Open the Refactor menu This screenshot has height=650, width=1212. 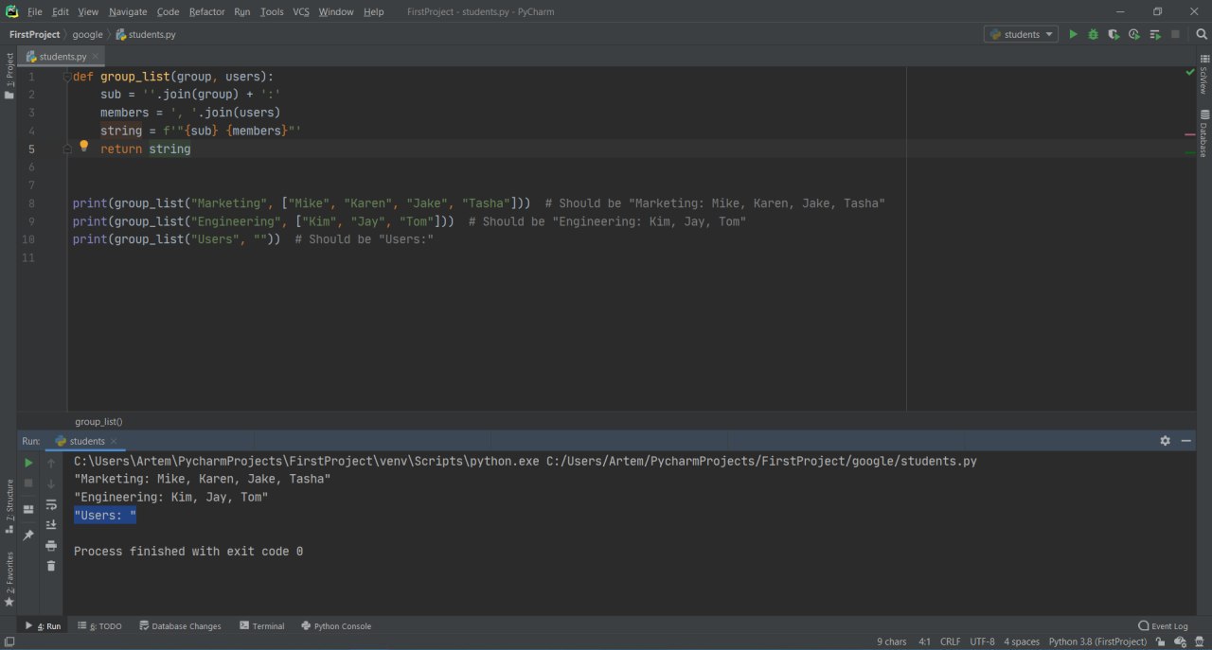(x=206, y=11)
